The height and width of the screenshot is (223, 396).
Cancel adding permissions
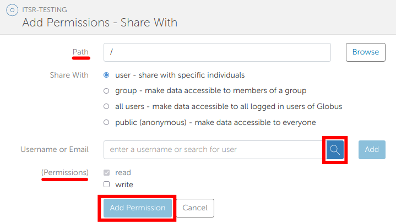(x=195, y=208)
